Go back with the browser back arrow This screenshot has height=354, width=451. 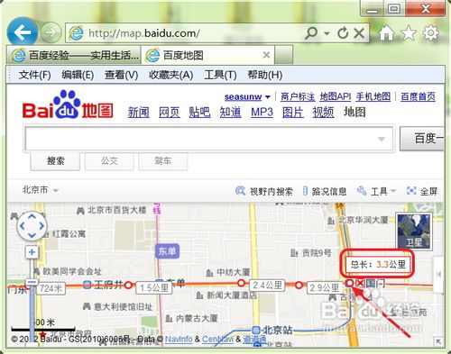click(23, 32)
